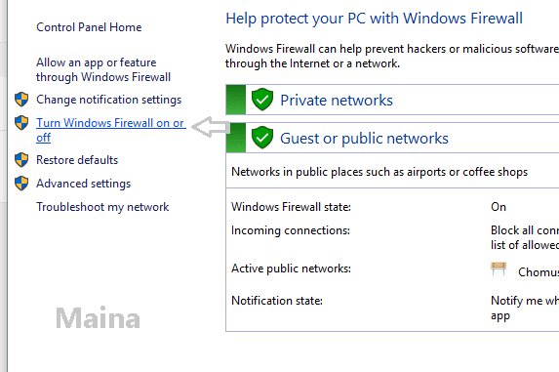
Task: Select Turn Windows Firewall on or off link
Action: coord(111,130)
